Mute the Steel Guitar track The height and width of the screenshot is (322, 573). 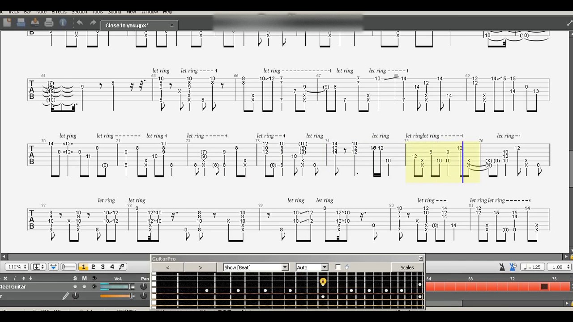(x=84, y=287)
